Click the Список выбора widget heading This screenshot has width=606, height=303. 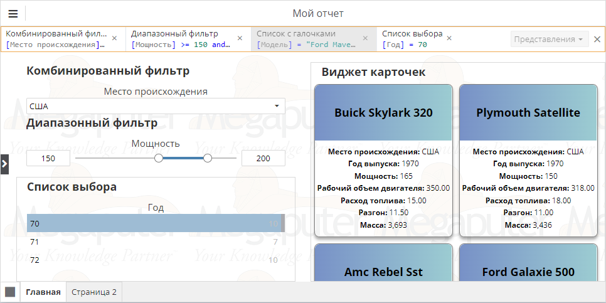[72, 187]
